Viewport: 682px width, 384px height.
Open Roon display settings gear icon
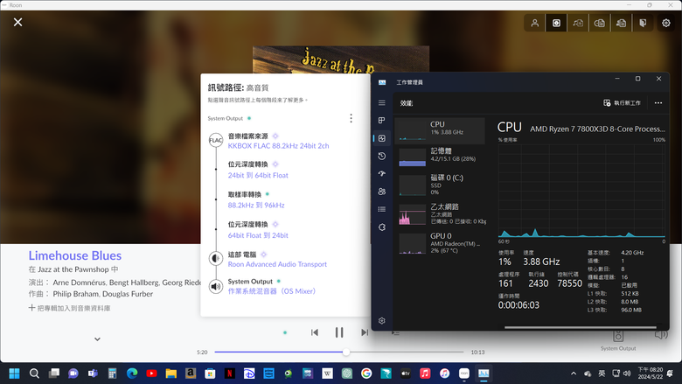click(x=666, y=23)
